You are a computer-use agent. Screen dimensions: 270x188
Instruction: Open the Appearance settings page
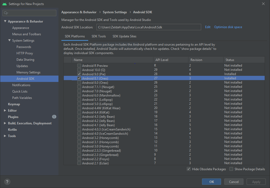[21, 28]
